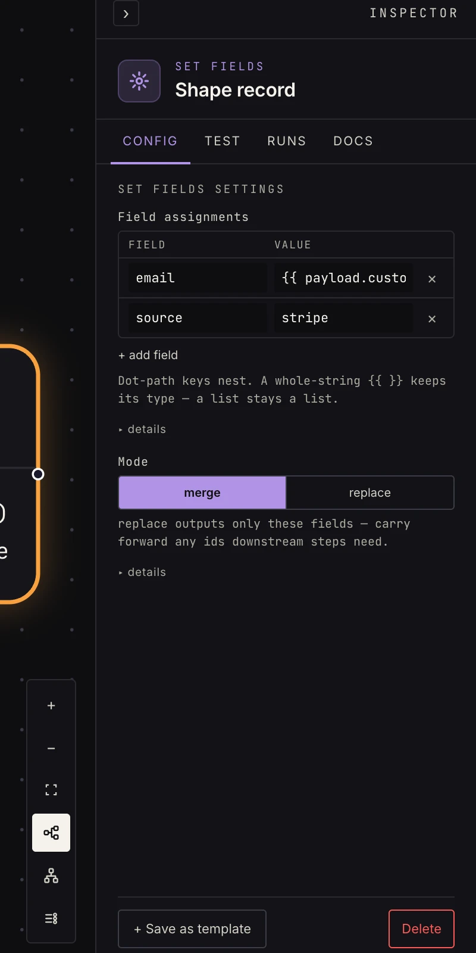This screenshot has height=953, width=476.
Task: Click the VALUE column header
Action: click(x=293, y=245)
